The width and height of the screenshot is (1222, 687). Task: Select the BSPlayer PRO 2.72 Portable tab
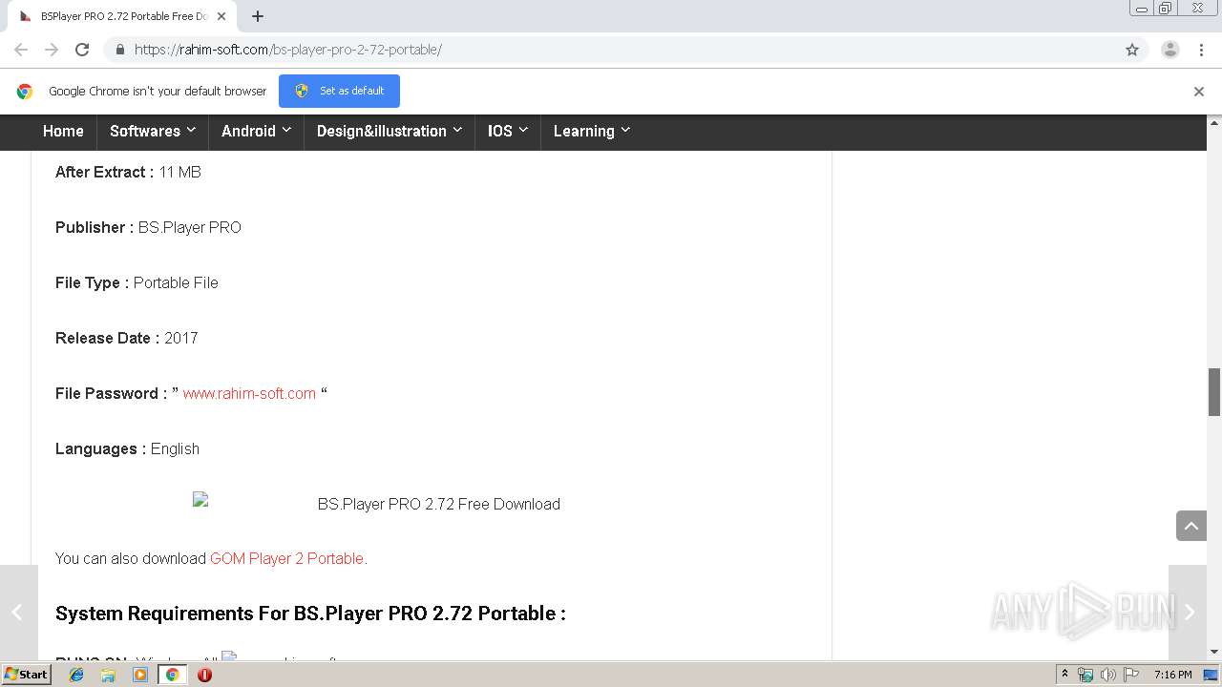tap(124, 16)
